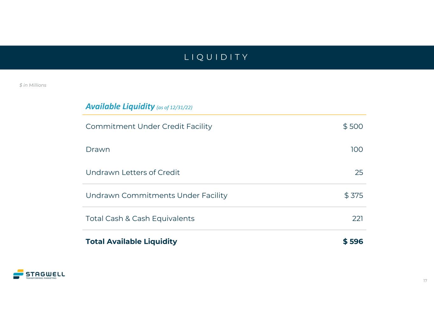The height and width of the screenshot is (335, 434).
Task: Select Undrawn Commitments Under Facility label
Action: pyautogui.click(x=156, y=196)
